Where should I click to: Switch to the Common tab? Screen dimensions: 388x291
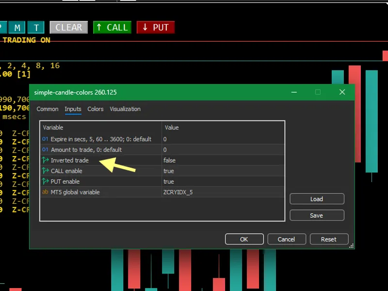tap(48, 109)
